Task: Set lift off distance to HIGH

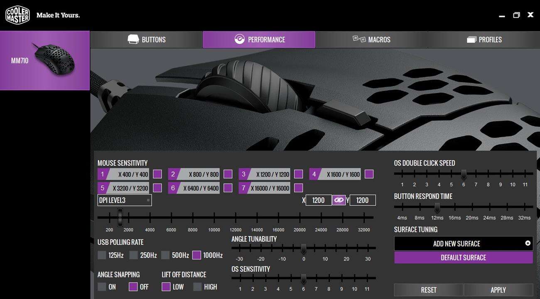Action: 197,287
